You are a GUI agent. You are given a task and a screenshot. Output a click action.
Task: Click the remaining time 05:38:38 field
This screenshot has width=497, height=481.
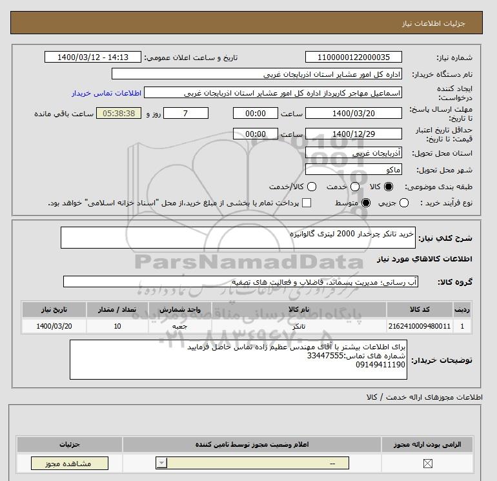[x=119, y=113]
